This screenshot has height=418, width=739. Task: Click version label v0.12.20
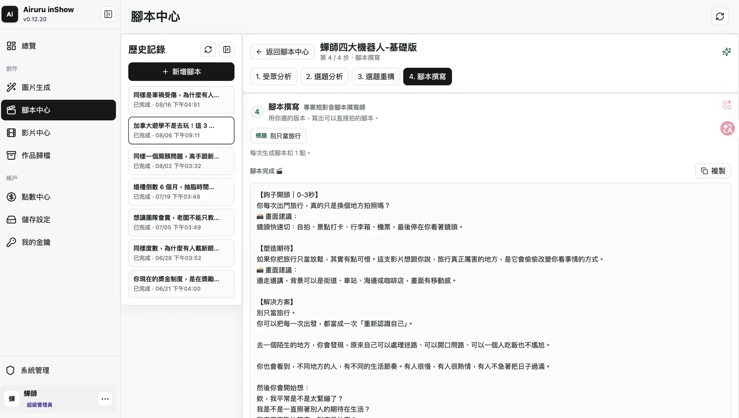[x=35, y=19]
